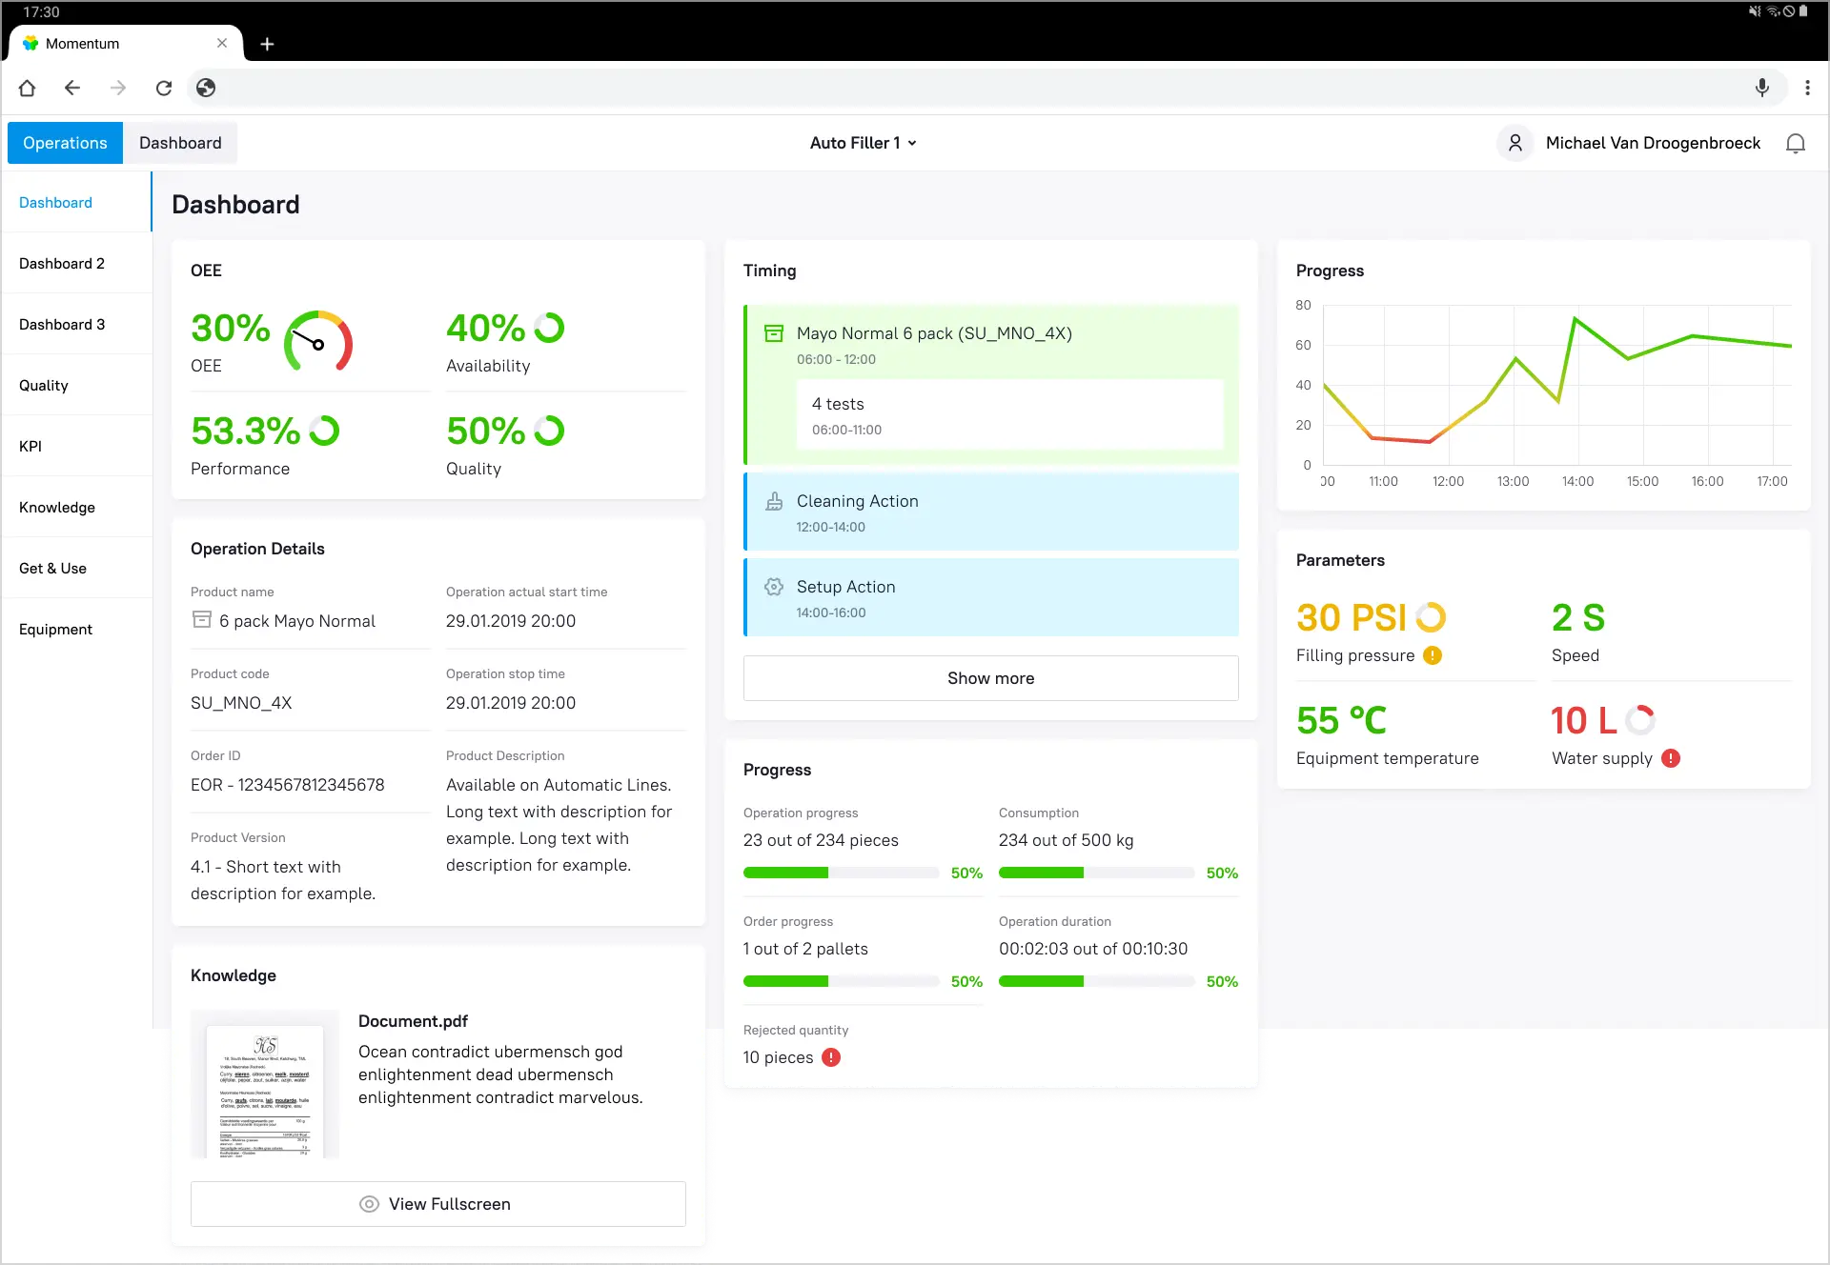1830x1265 pixels.
Task: Click the Document.pdf title
Action: coord(413,1021)
